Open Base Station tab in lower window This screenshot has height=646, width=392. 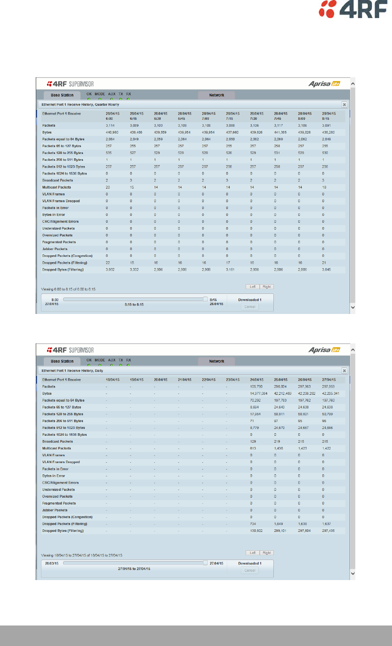coord(62,361)
